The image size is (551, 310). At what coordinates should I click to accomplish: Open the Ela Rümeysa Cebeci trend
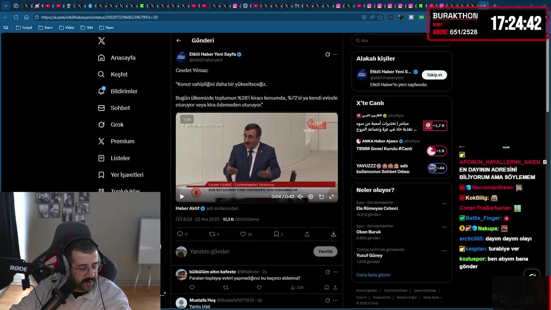(377, 208)
